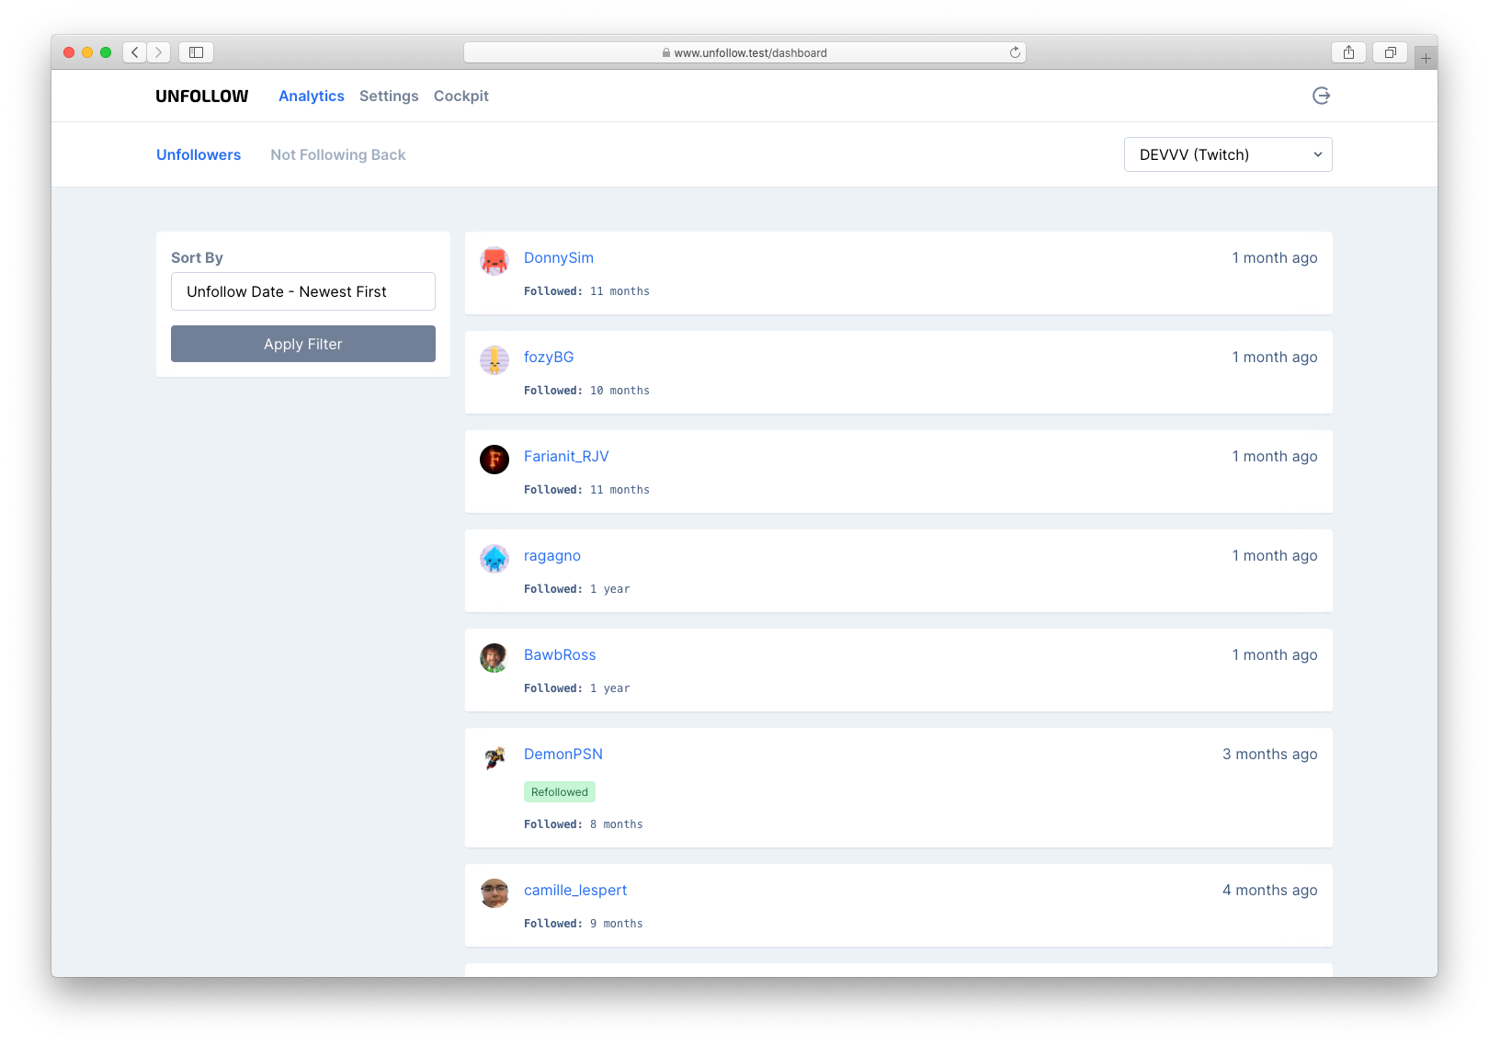1489x1045 pixels.
Task: Open ragagno profile link
Action: tap(552, 555)
